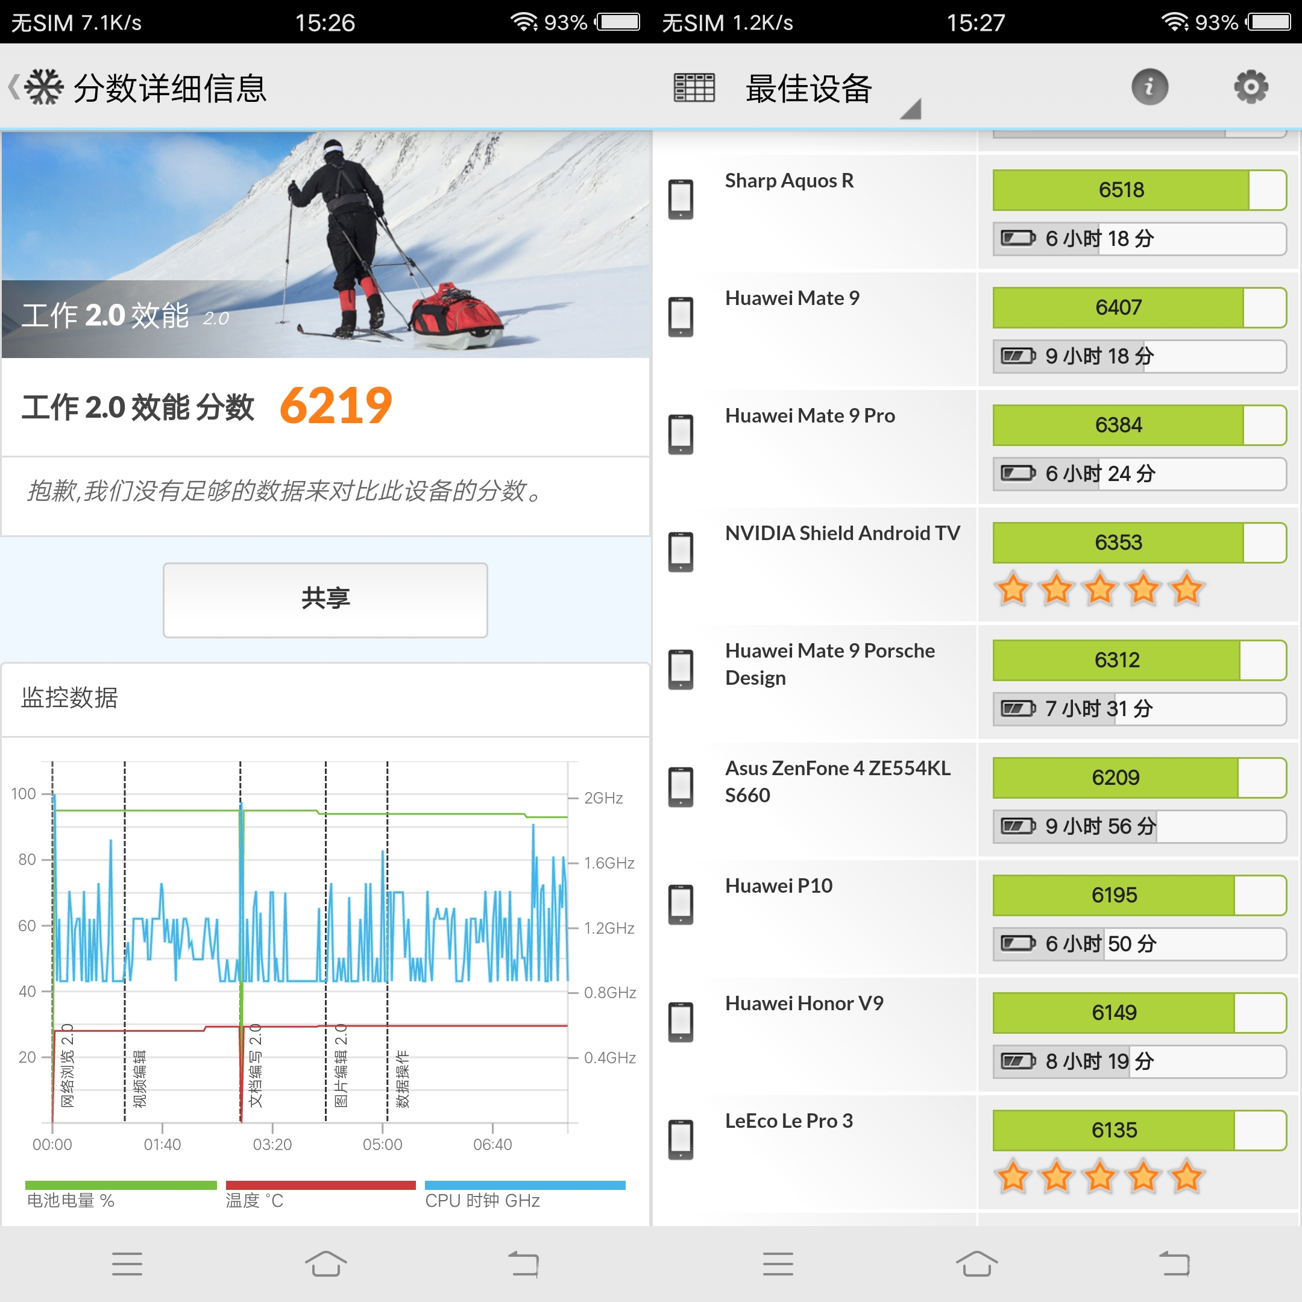Tap the NVIDIA Shield Android TV device icon
The height and width of the screenshot is (1302, 1302).
point(681,552)
